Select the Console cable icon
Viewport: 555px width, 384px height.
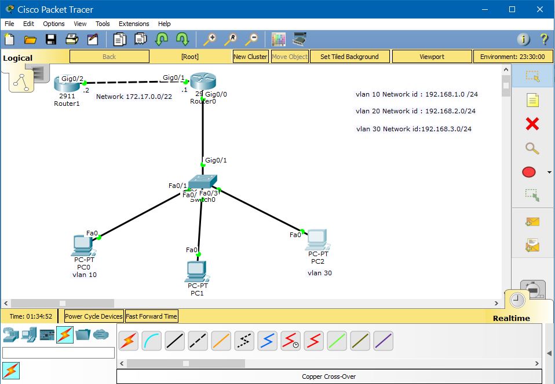point(151,341)
